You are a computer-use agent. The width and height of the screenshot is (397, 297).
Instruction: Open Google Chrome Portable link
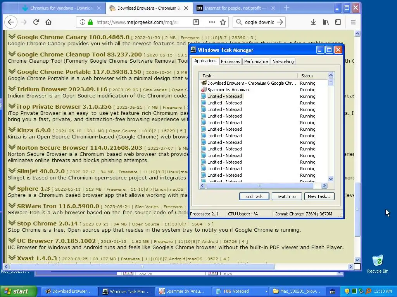tap(79, 72)
